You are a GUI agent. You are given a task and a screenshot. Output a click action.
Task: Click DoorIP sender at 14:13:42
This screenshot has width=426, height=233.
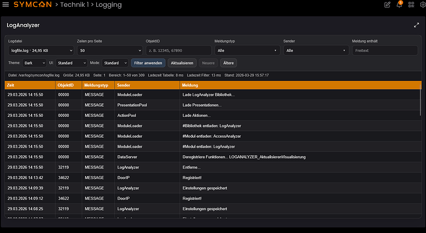(123, 177)
